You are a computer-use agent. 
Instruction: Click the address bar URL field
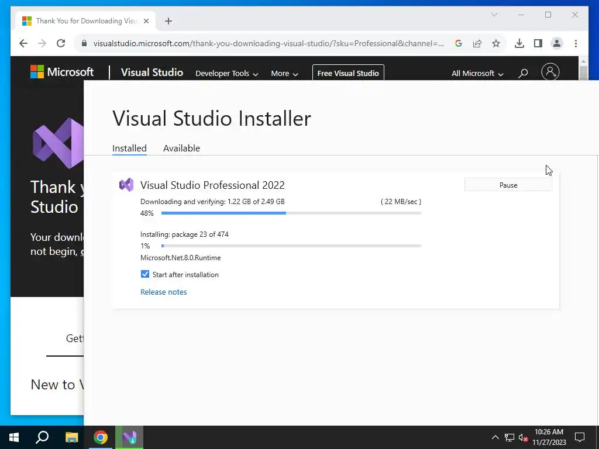pos(268,43)
